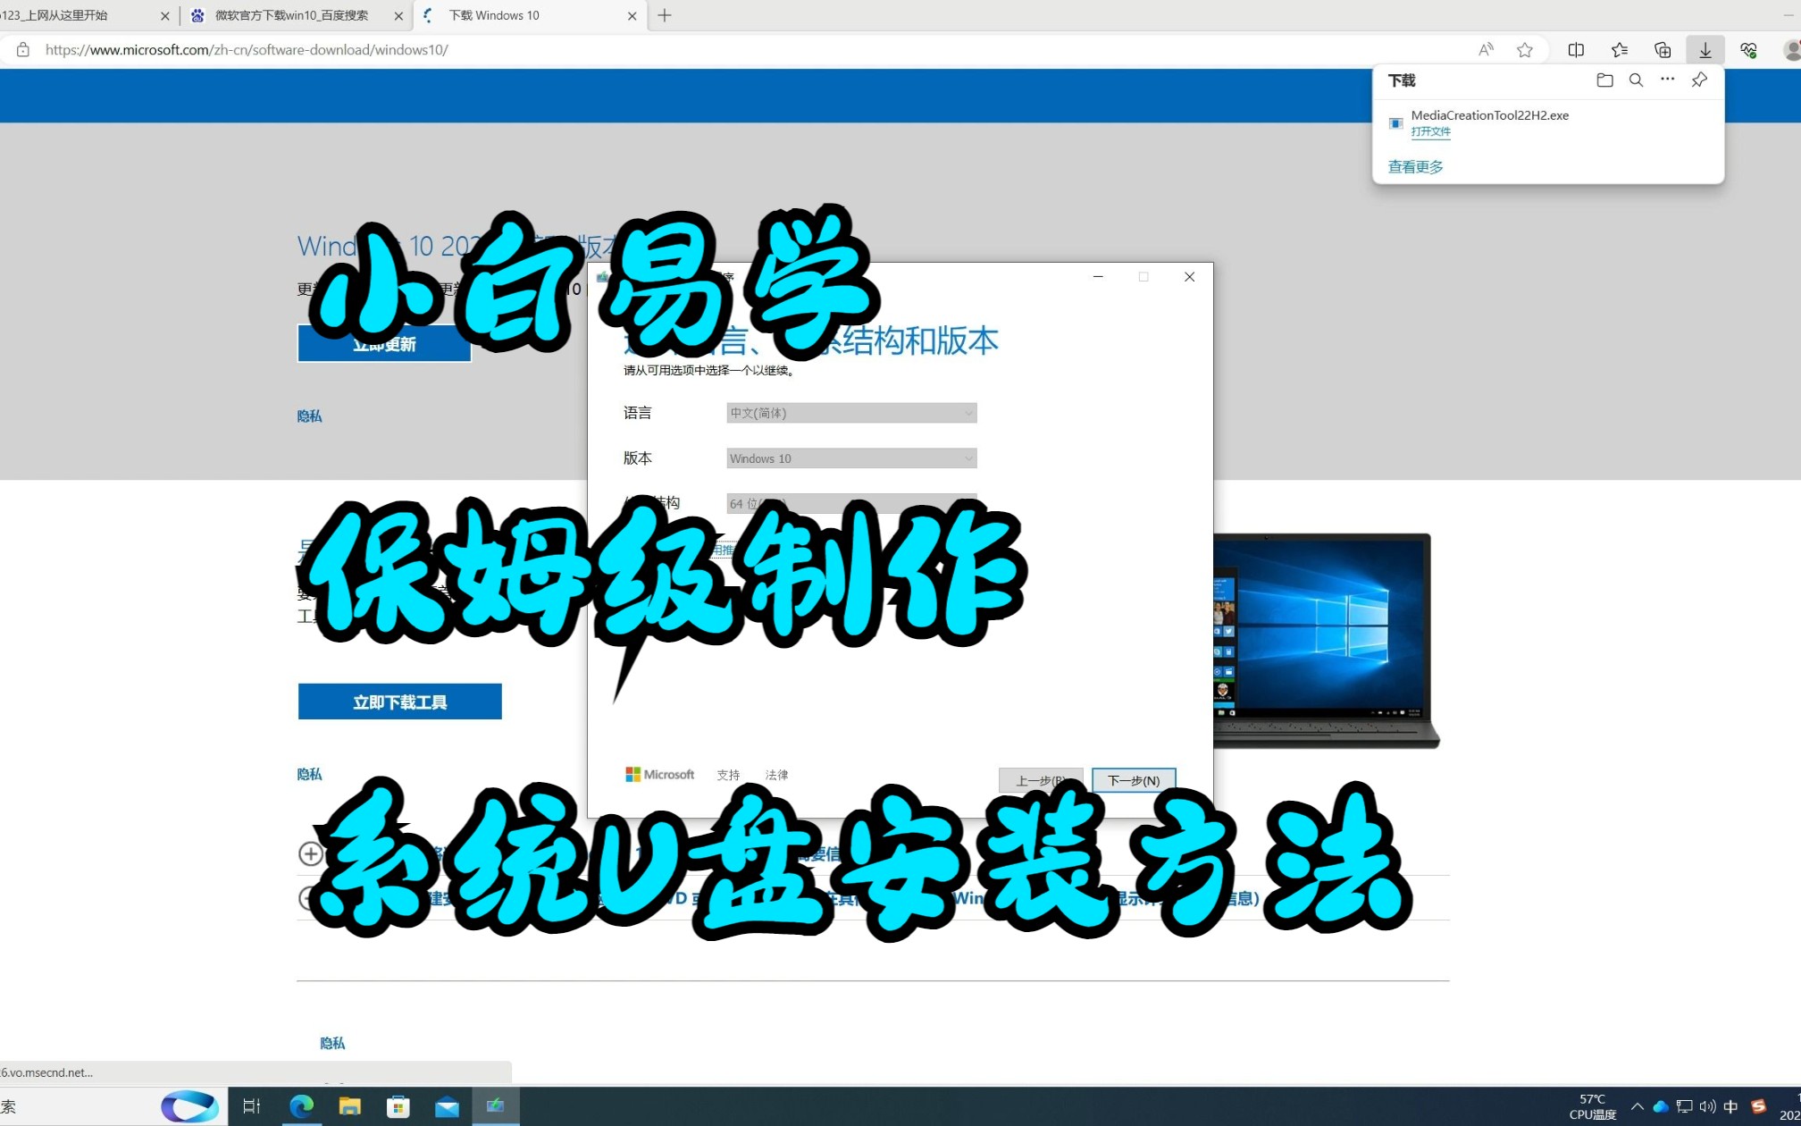Switch to 上网从这里开始 tab
The height and width of the screenshot is (1126, 1801).
tap(85, 15)
